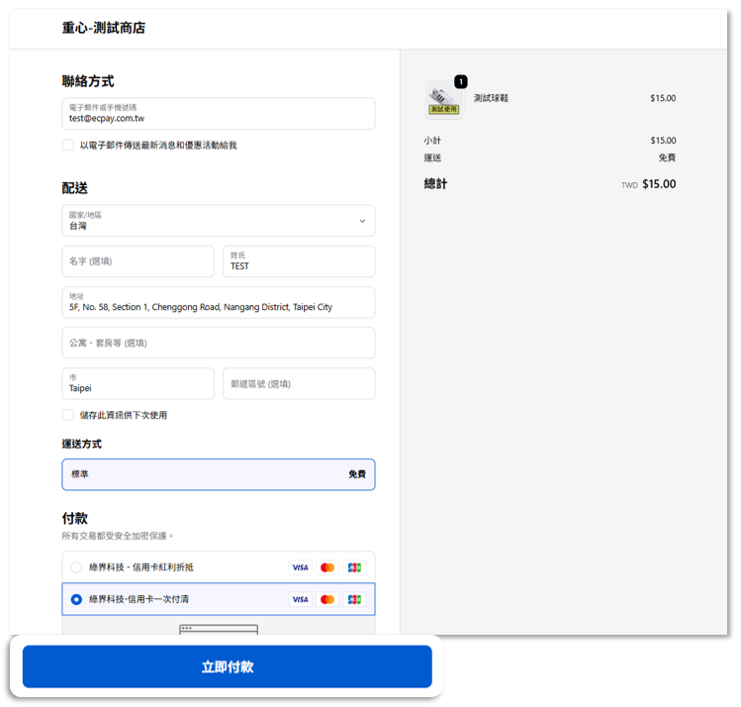The image size is (741, 707).
Task: Click the 郵遞區號 (選填) postal code field
Action: click(298, 384)
